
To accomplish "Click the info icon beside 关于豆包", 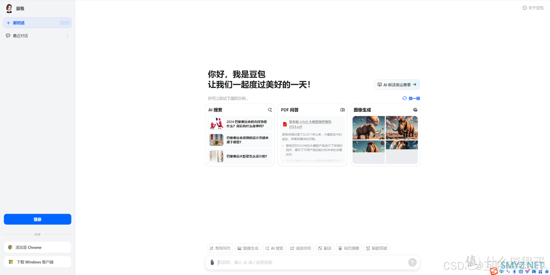I will (525, 8).
